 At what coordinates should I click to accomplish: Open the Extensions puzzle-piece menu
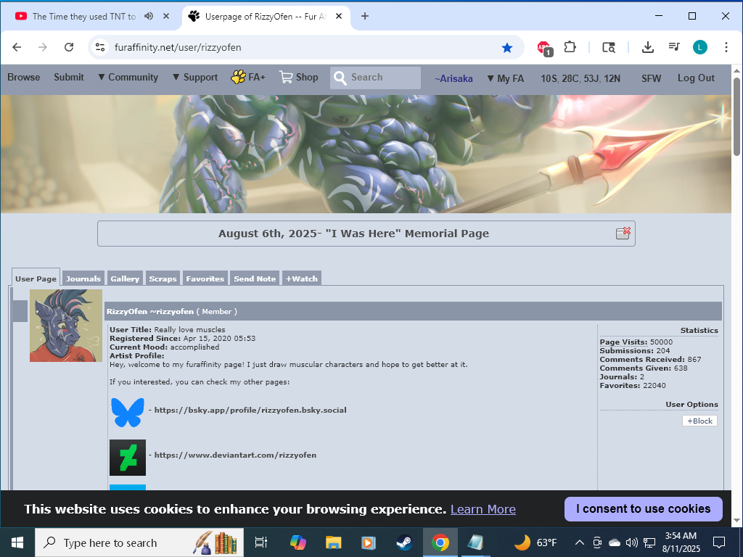click(x=570, y=47)
